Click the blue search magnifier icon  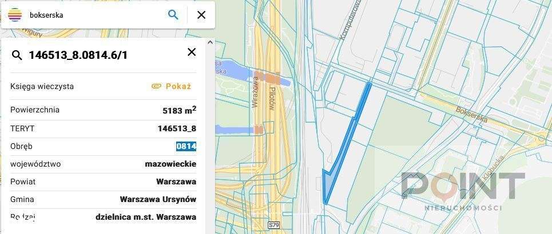click(x=173, y=14)
